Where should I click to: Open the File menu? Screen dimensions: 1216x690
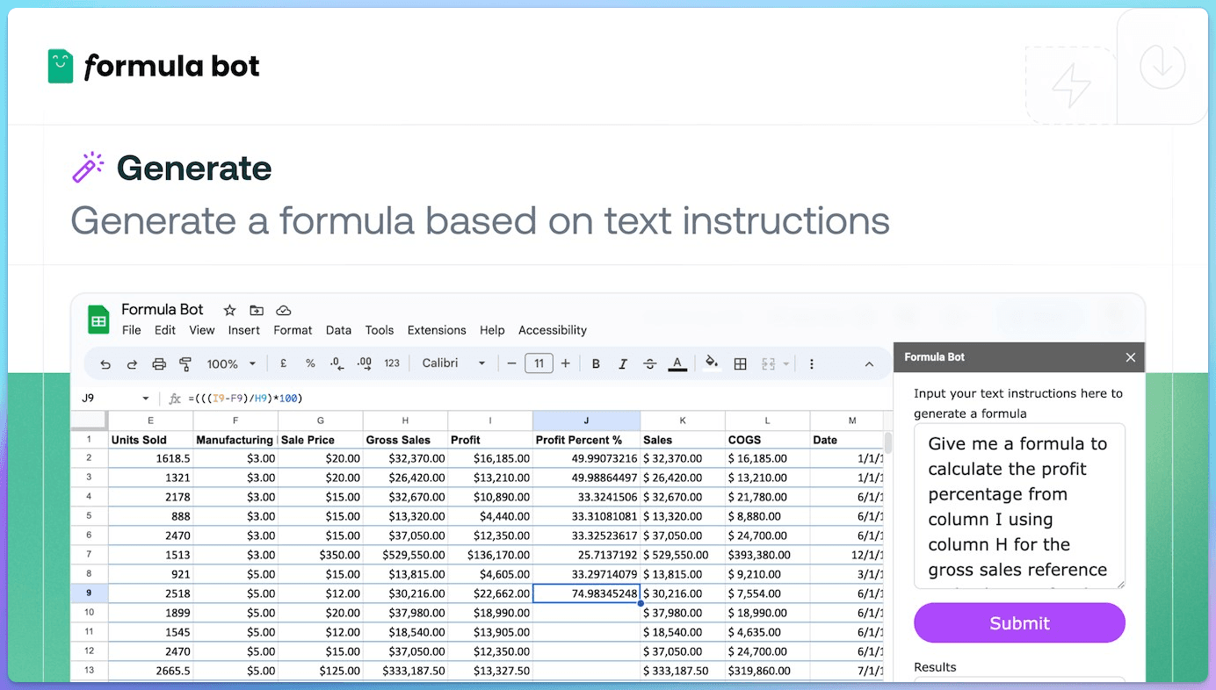[x=131, y=330]
